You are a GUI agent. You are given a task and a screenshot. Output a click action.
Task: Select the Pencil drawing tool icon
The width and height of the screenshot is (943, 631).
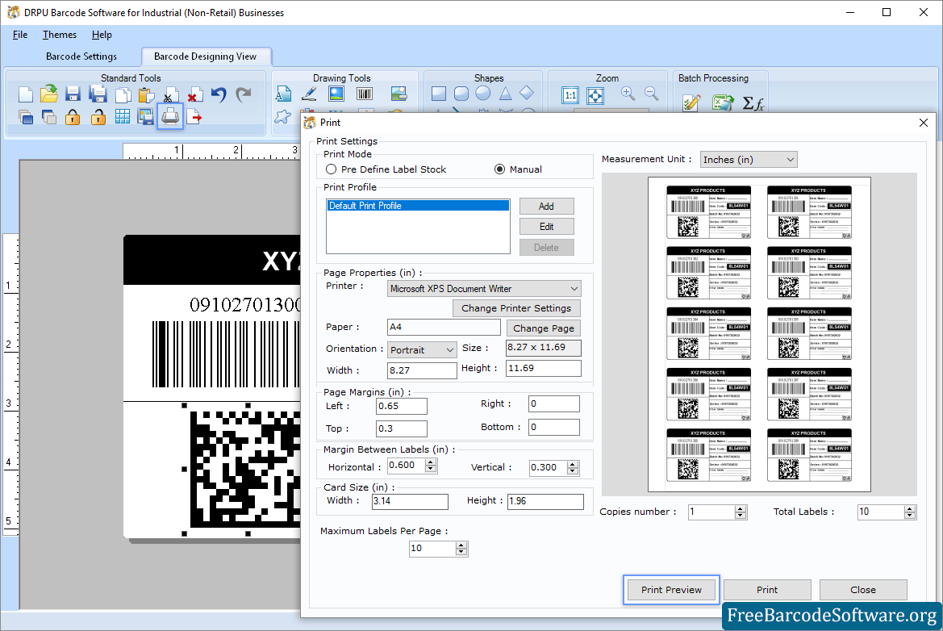pos(309,94)
